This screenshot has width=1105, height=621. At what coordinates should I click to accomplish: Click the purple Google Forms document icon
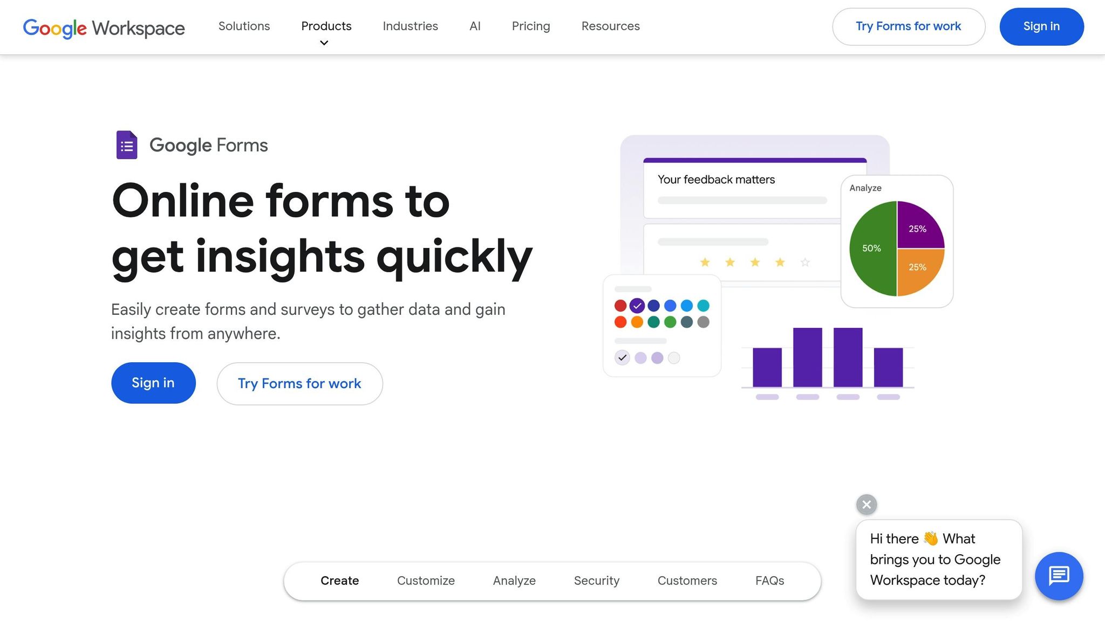tap(126, 144)
